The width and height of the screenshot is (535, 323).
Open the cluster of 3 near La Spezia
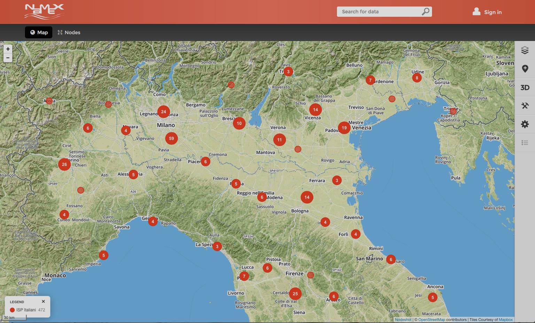point(217,247)
